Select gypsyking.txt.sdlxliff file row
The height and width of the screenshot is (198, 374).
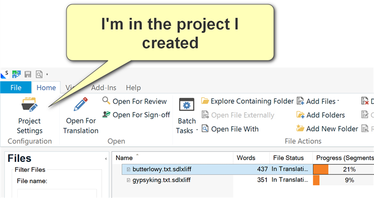(x=247, y=180)
